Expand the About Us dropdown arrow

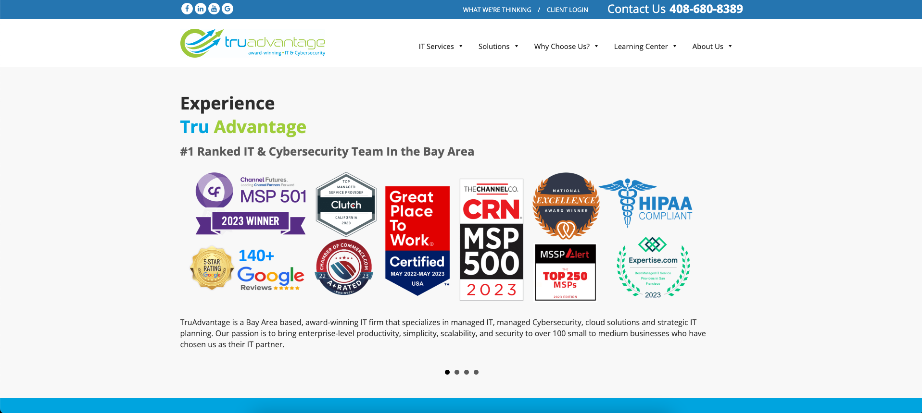(730, 47)
